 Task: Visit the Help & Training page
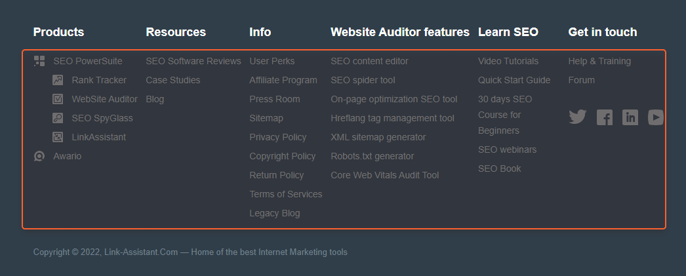coord(599,61)
